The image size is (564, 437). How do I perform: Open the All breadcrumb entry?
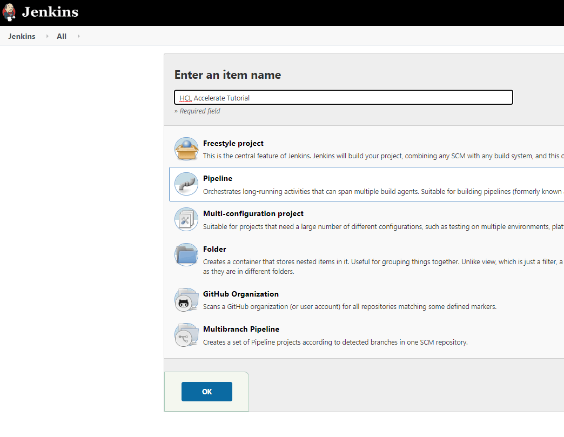tap(61, 36)
